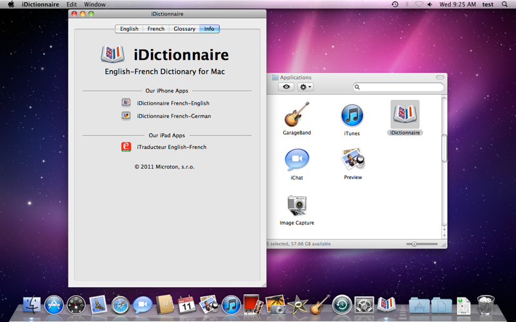
Task: Open the test user menu
Action: click(x=488, y=5)
